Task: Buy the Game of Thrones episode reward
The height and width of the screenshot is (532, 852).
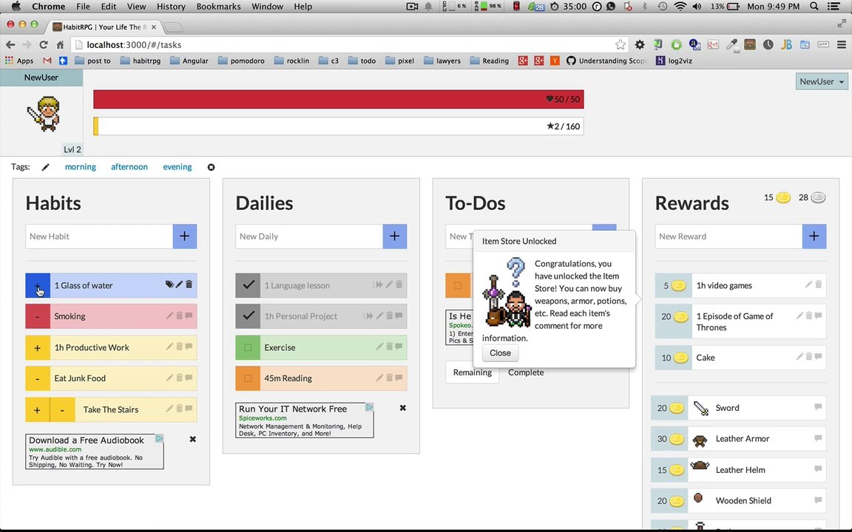Action: tap(674, 322)
